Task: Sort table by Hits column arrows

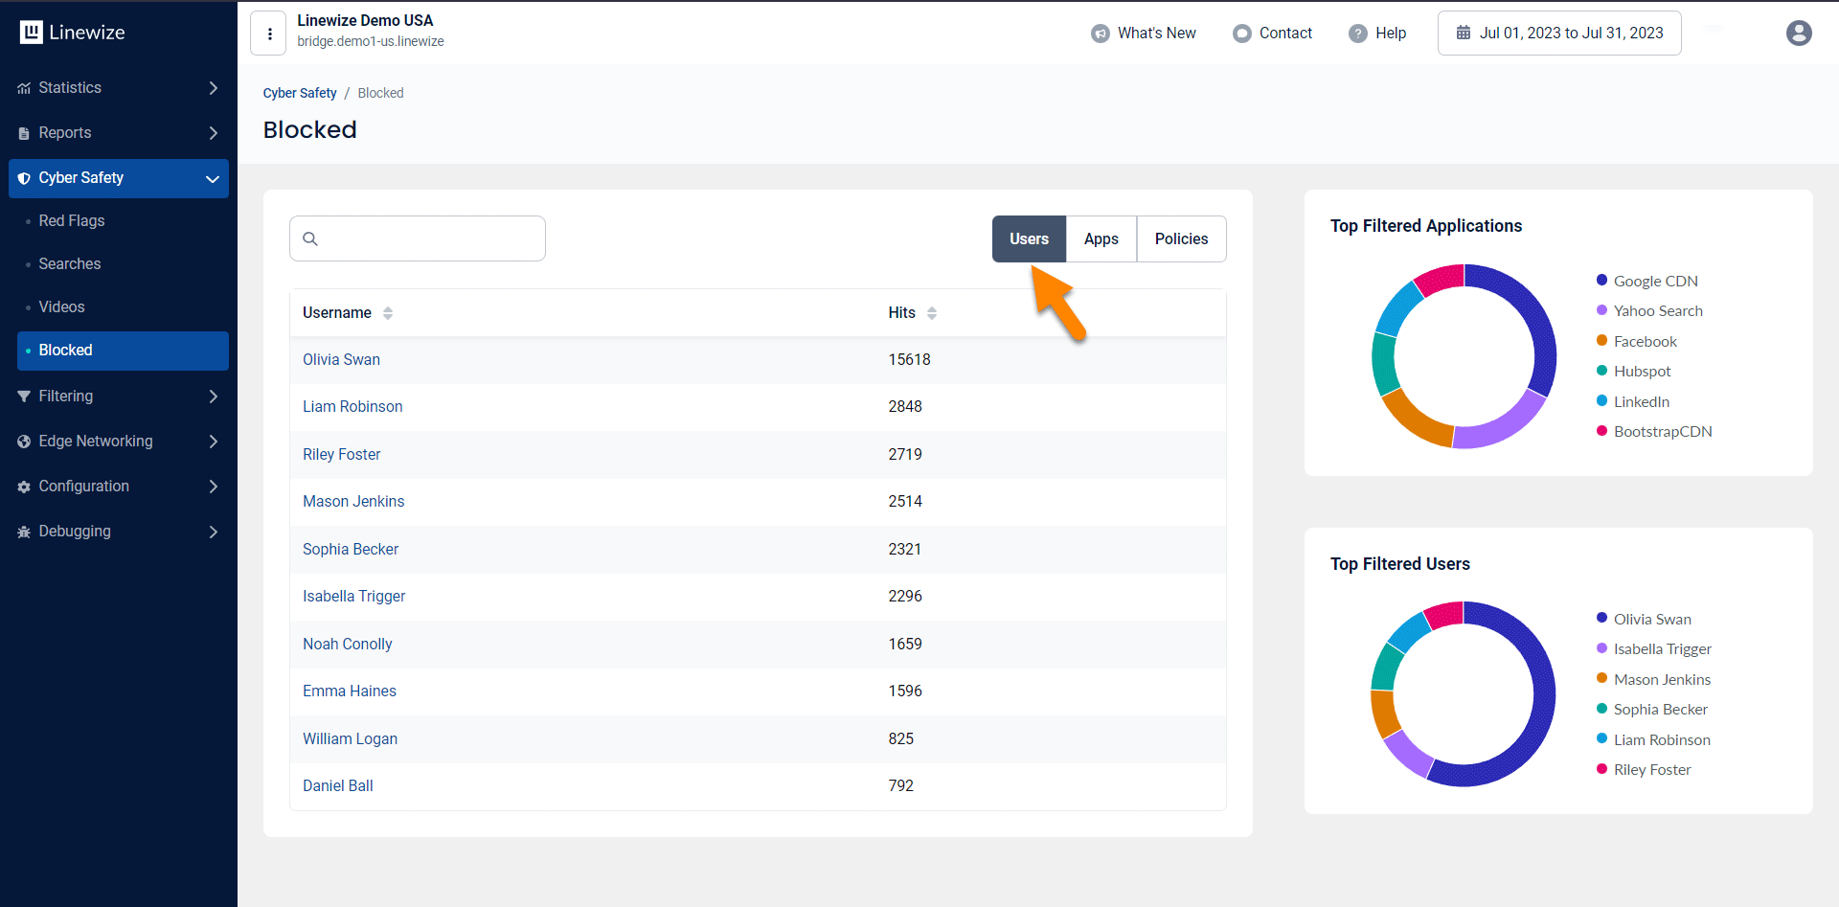Action: [x=931, y=313]
